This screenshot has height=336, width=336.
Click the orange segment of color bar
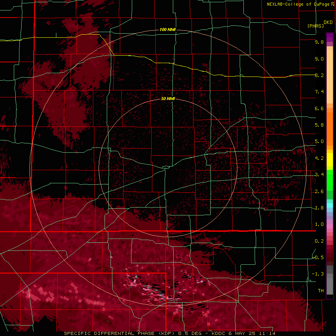point(330,128)
